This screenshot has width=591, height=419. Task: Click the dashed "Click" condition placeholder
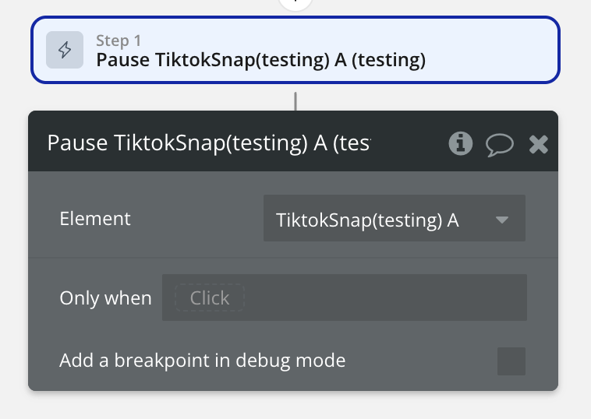(210, 298)
